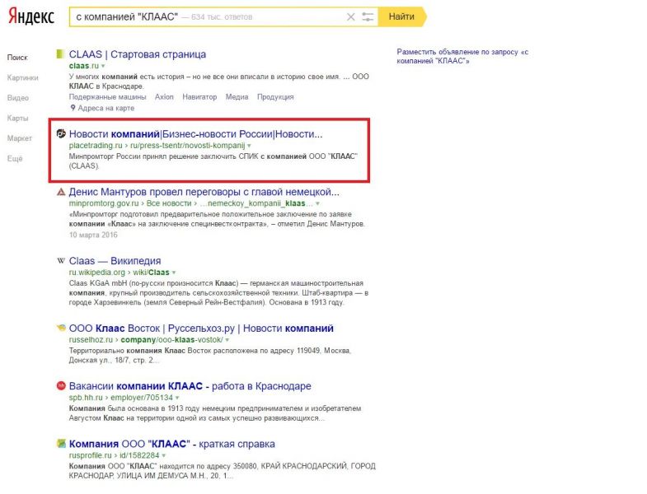Image resolution: width=647 pixels, height=494 pixels.
Task: Expand the arrow next to the claas.ru URL
Action: click(104, 66)
